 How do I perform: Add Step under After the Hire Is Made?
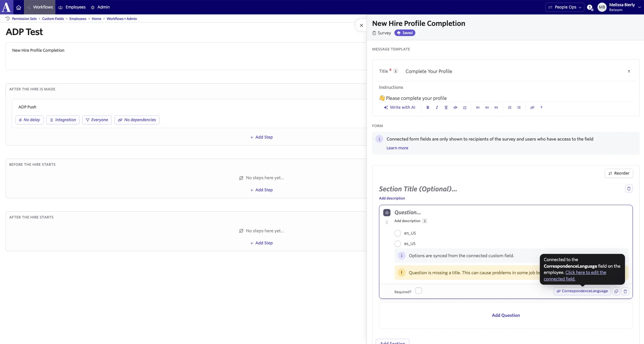(261, 137)
